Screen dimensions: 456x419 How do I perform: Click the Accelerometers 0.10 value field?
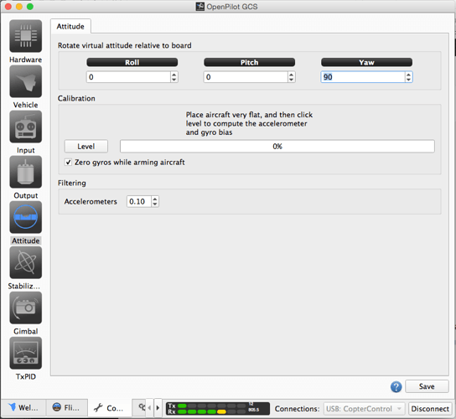[x=139, y=201]
